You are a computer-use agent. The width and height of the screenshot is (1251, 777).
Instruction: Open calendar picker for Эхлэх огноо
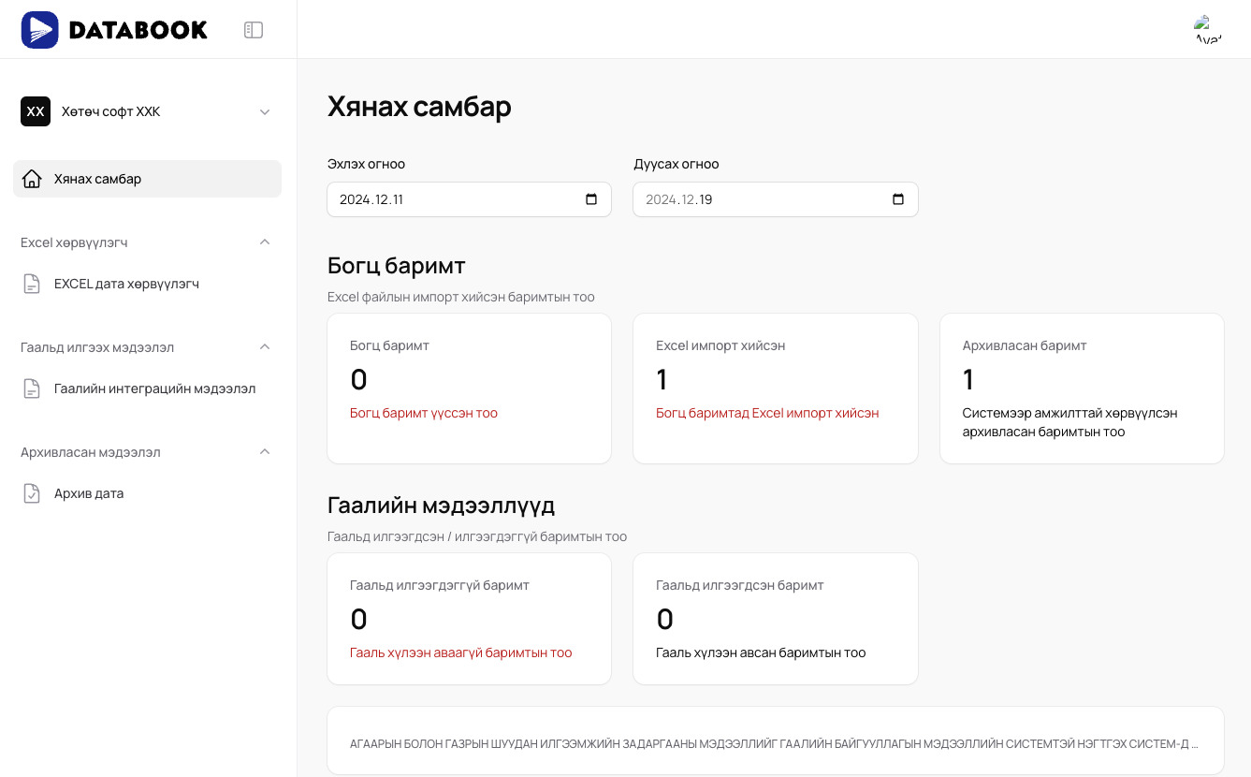pos(591,199)
